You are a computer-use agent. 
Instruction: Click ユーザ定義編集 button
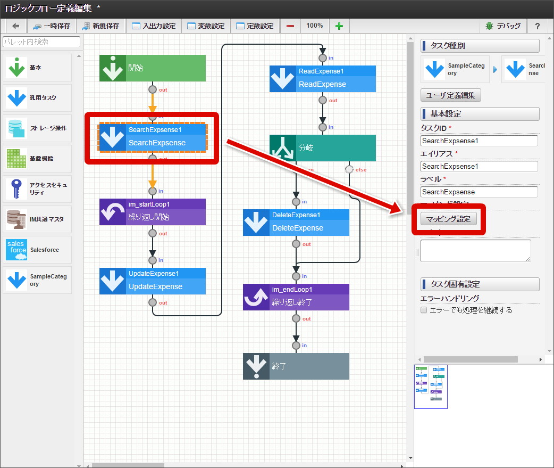[450, 95]
